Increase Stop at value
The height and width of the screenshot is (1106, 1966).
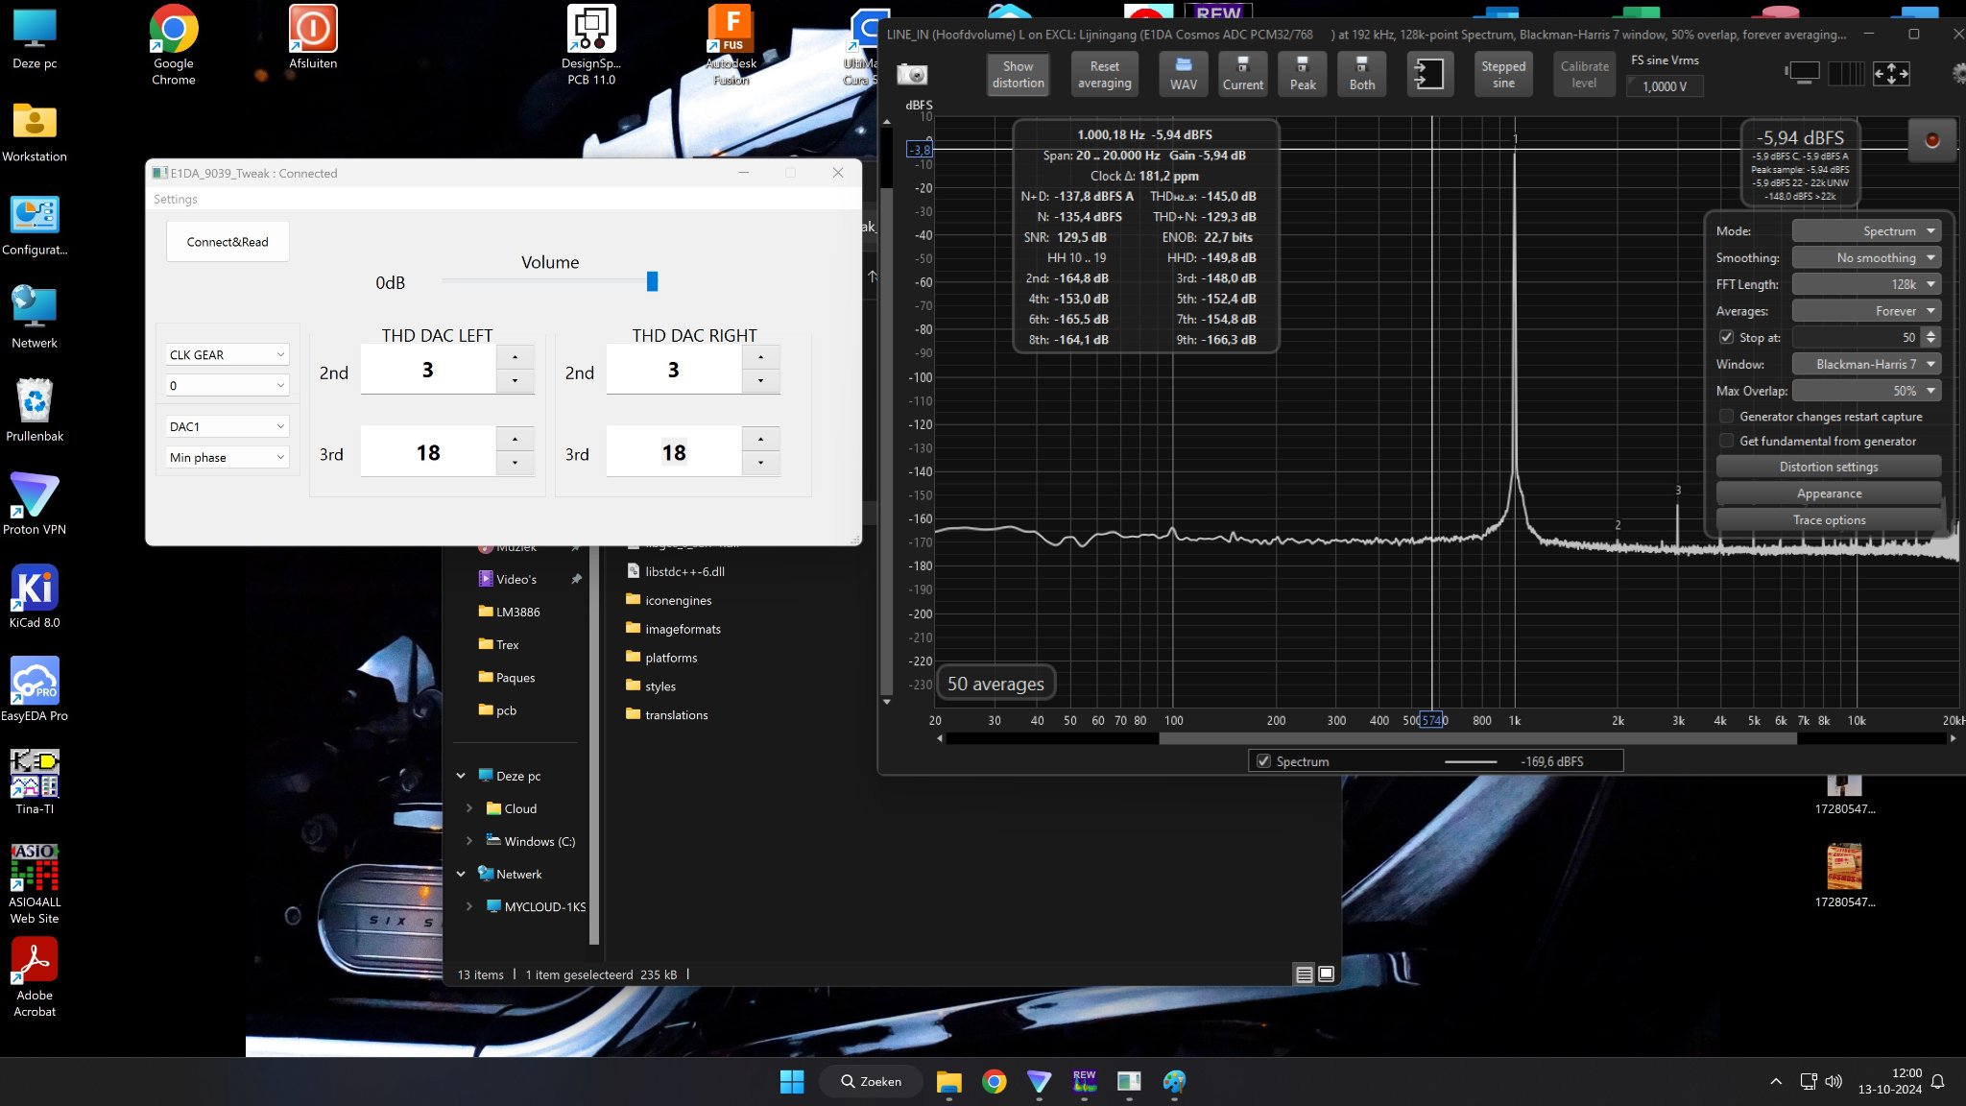(1931, 332)
